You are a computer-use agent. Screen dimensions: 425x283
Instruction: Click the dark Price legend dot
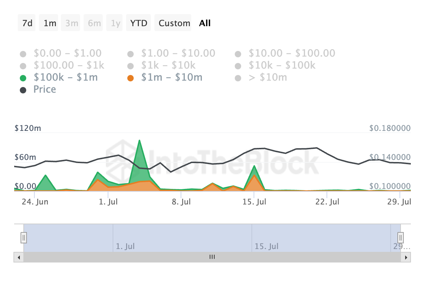[23, 90]
